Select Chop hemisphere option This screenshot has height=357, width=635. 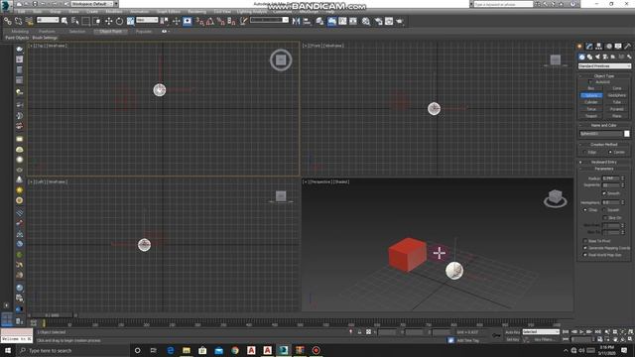(x=585, y=210)
